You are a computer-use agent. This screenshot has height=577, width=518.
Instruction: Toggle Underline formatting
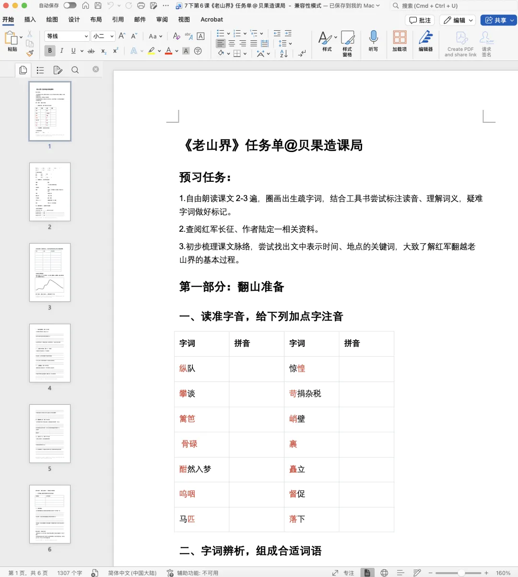73,50
